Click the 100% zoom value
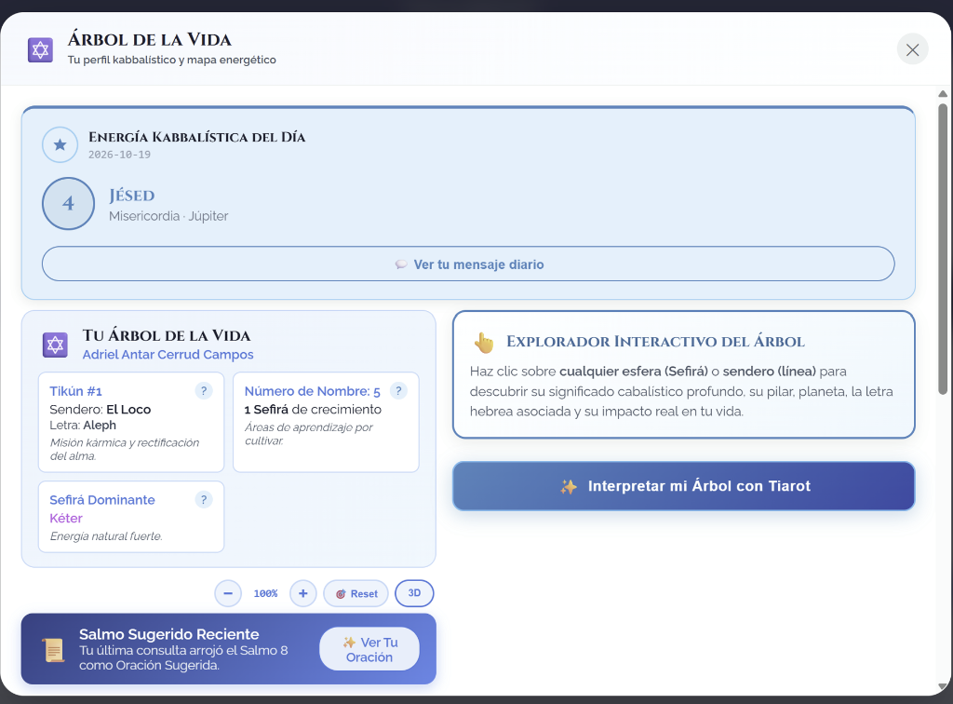Image resolution: width=953 pixels, height=704 pixels. coord(265,593)
